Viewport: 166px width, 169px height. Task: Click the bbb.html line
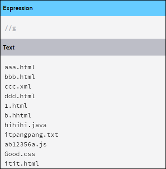click(20, 77)
